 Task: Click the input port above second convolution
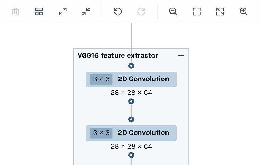click(131, 119)
